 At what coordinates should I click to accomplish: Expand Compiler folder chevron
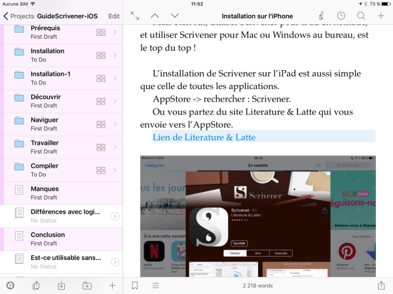[x=115, y=170]
